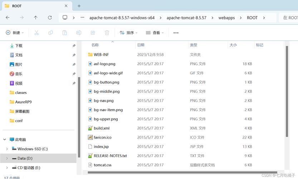Show hidden path segments via ellipsis

82,17
